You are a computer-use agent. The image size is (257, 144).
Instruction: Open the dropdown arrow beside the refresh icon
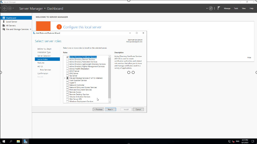(x=207, y=8)
